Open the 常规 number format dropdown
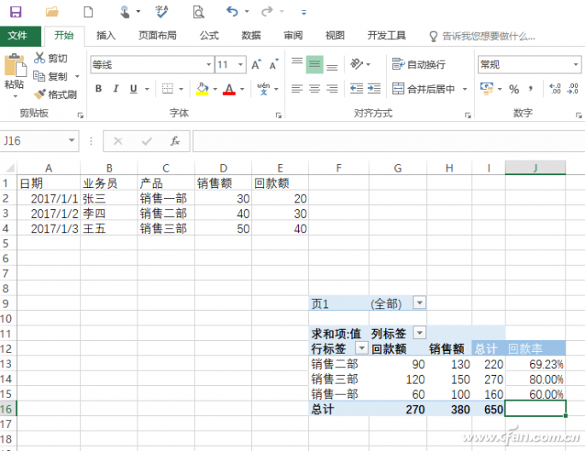Image resolution: width=585 pixels, height=451 pixels. [576, 65]
